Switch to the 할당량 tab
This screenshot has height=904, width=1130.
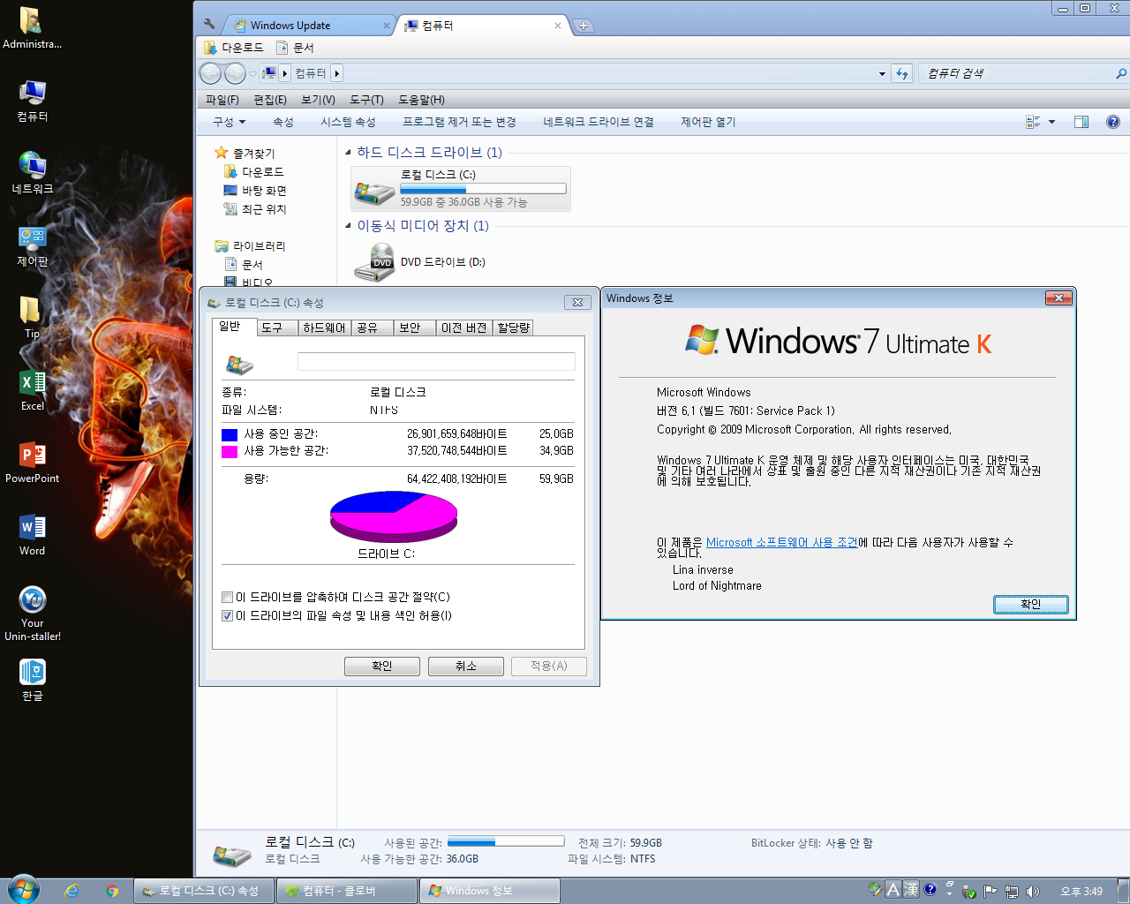[513, 328]
